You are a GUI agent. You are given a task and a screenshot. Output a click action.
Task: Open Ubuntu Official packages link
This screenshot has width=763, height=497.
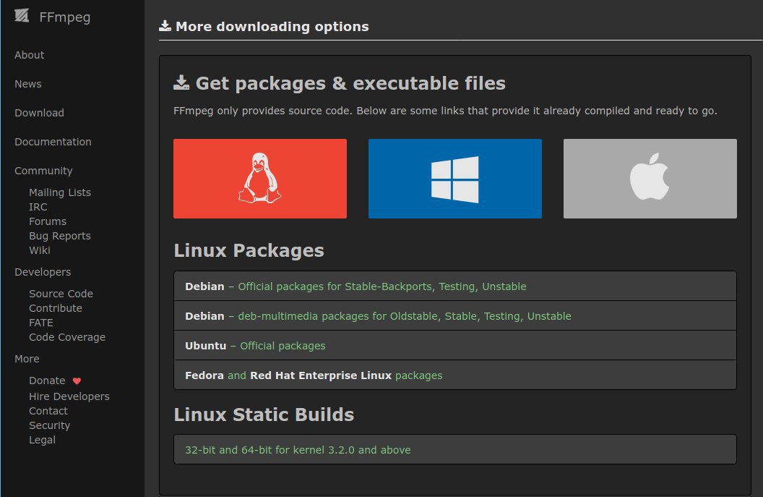(x=455, y=346)
